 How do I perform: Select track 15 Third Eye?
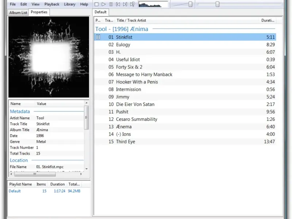click(185, 142)
